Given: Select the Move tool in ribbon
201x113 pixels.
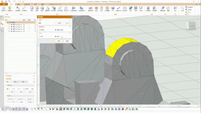Looking at the screenshot, I should pos(32,9).
